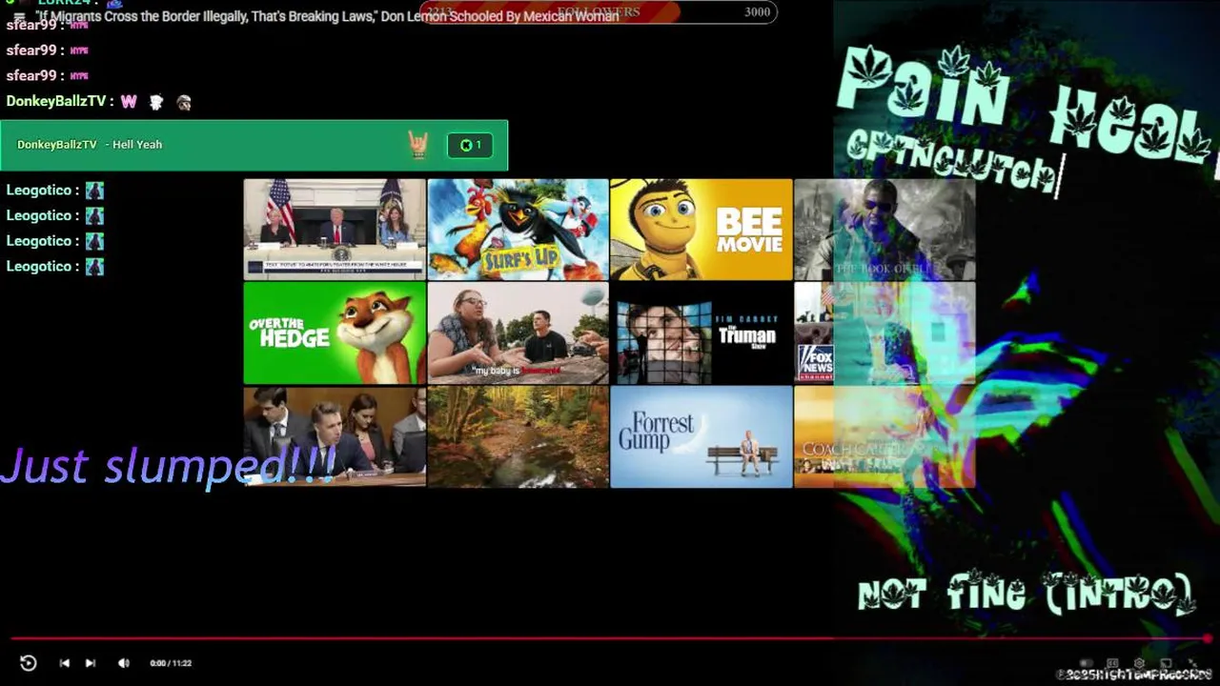Open the White House press conference thumbnail

coord(335,230)
